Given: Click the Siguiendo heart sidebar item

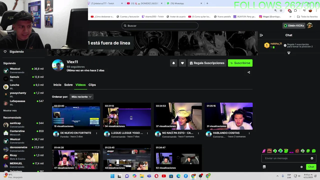Looking at the screenshot, I should tap(13, 52).
